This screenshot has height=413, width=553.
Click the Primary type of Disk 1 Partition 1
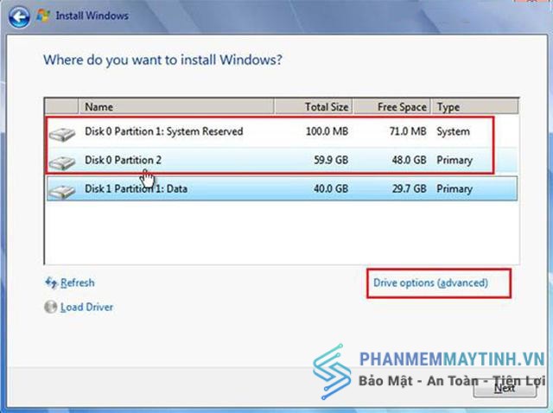pyautogui.click(x=454, y=188)
